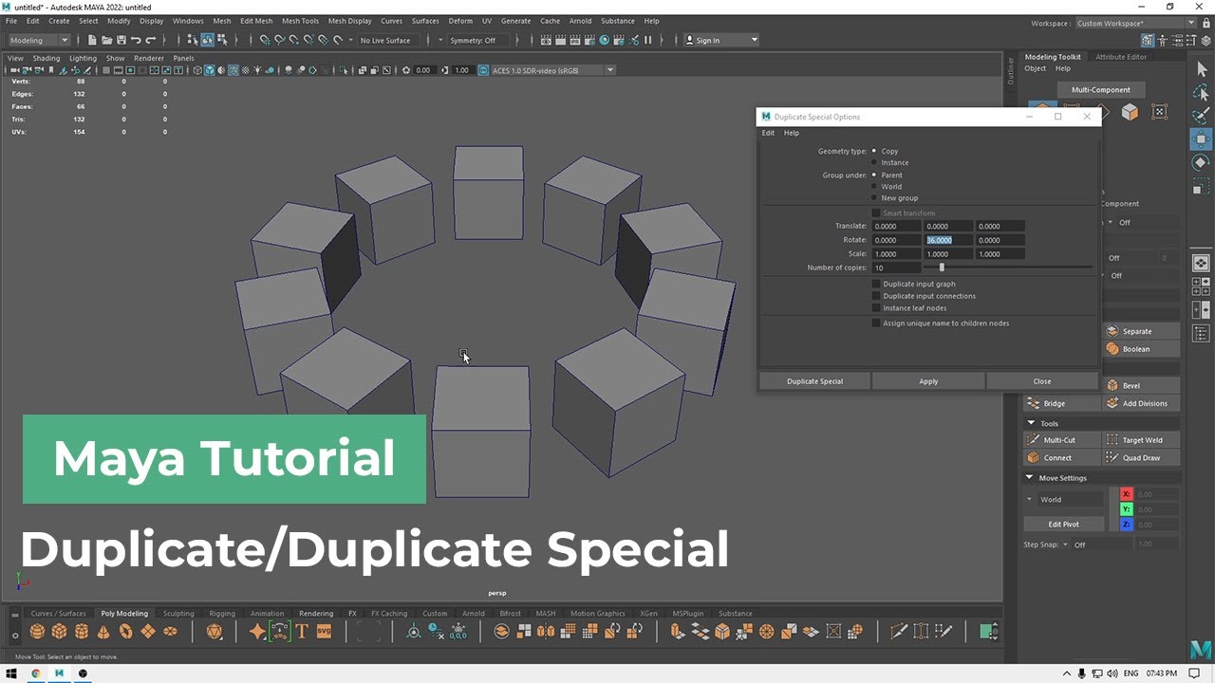
Task: Select the Instance geometry type radio button
Action: coord(874,162)
